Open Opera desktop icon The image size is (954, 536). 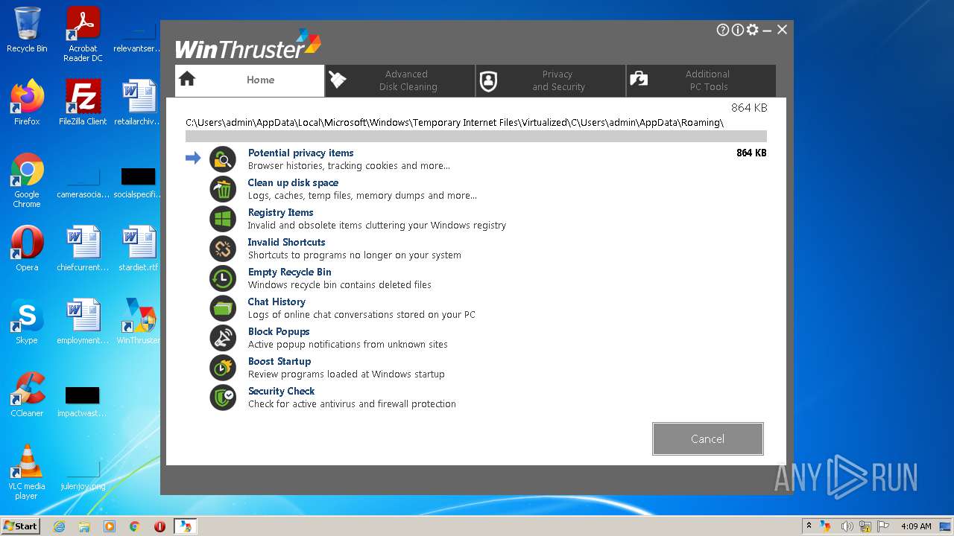[27, 249]
